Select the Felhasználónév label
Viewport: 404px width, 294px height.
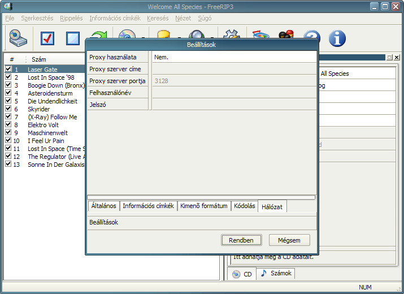[x=118, y=93]
